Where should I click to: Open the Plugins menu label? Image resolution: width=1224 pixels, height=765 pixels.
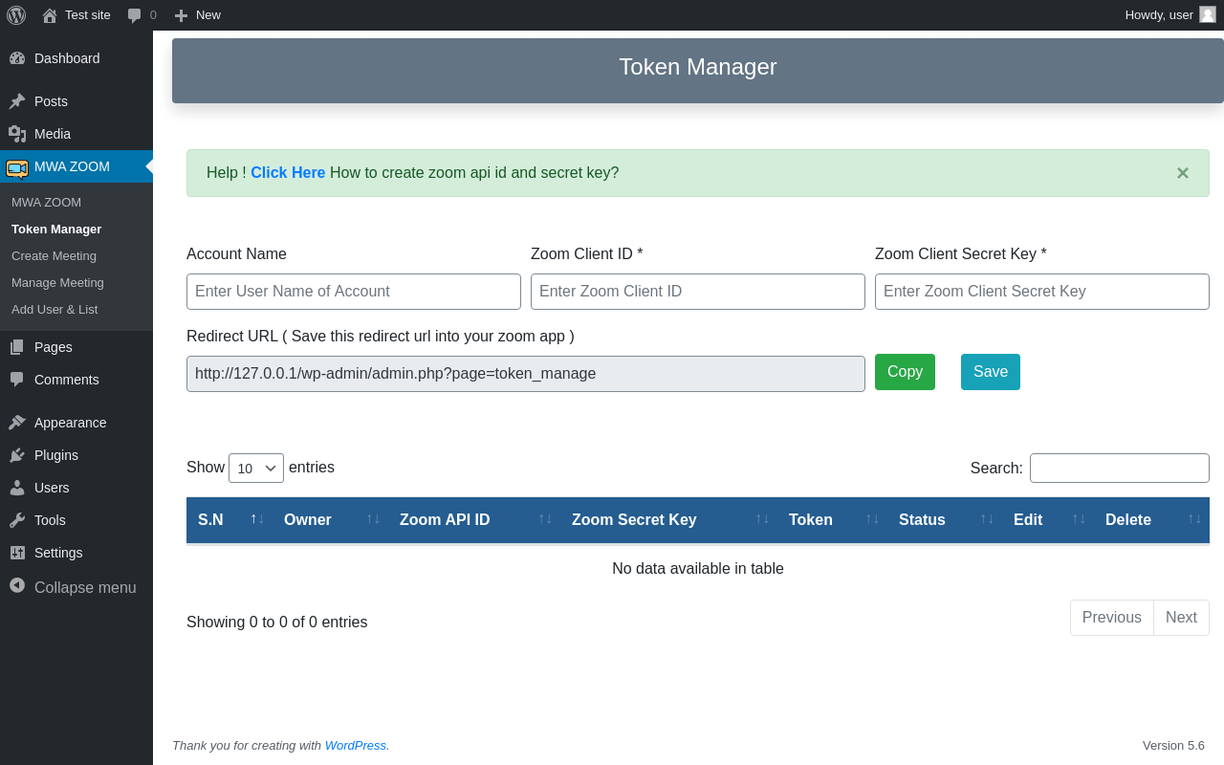point(56,455)
